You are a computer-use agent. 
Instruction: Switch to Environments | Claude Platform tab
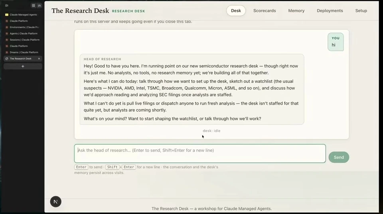(23, 27)
